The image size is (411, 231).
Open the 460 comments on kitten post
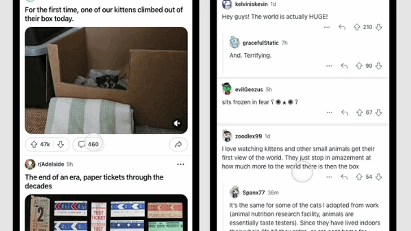coord(88,144)
